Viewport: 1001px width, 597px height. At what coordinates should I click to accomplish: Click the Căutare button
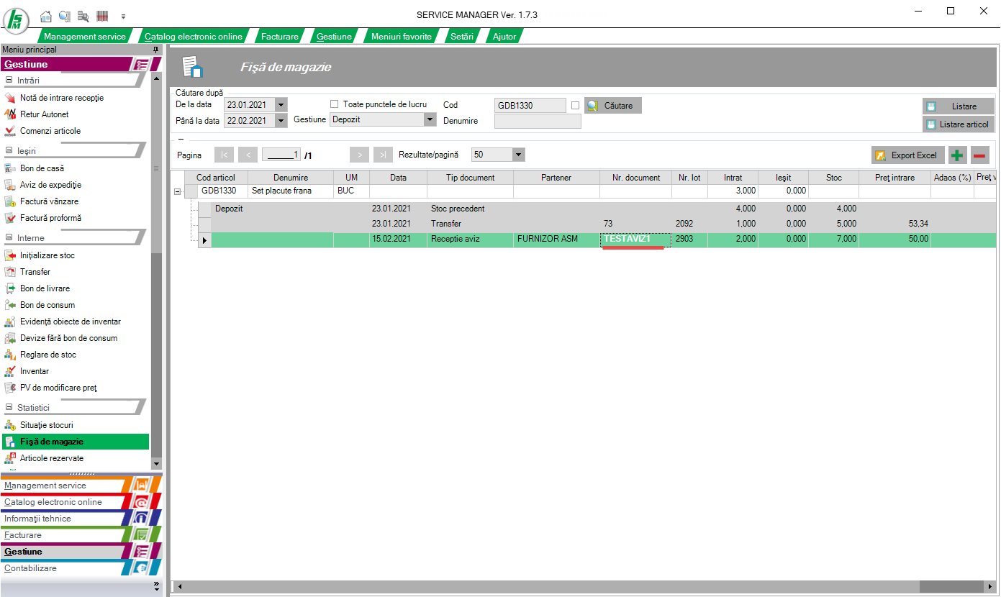(x=612, y=106)
